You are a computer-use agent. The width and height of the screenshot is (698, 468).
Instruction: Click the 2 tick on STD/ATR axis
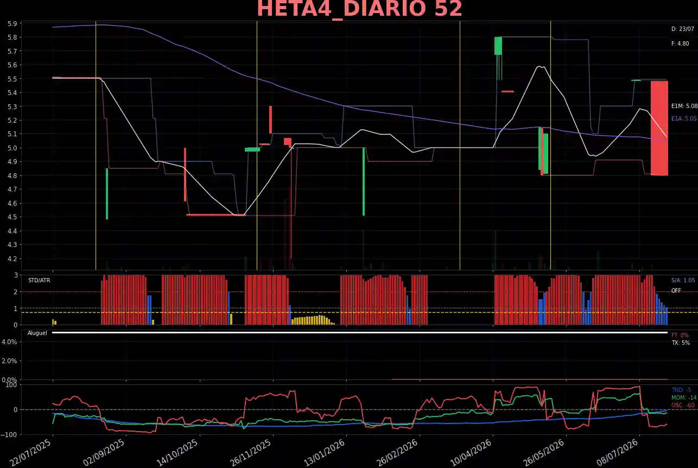[16, 292]
